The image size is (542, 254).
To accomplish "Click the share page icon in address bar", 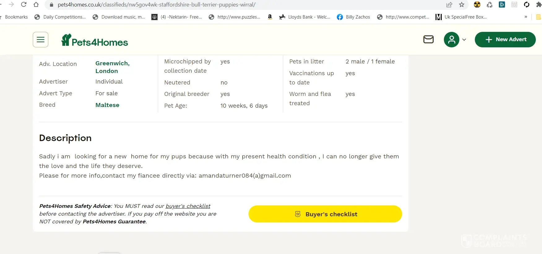I will pyautogui.click(x=449, y=5).
